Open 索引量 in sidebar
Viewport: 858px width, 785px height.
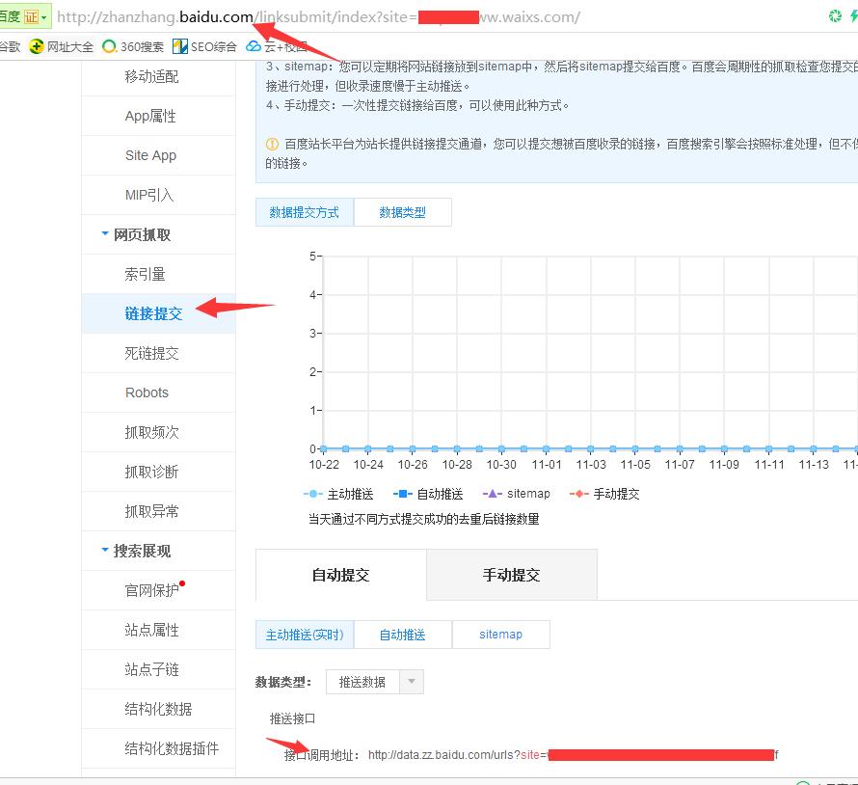[x=159, y=274]
